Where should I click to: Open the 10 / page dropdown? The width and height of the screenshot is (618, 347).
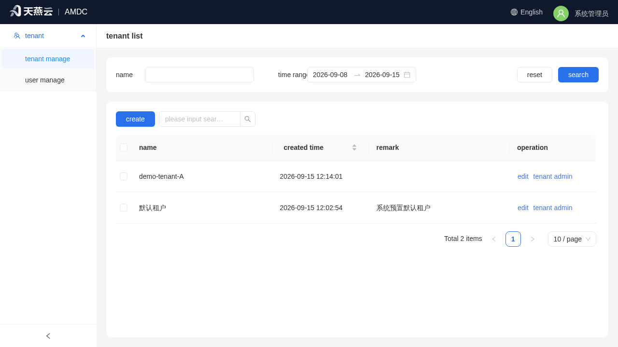(572, 239)
